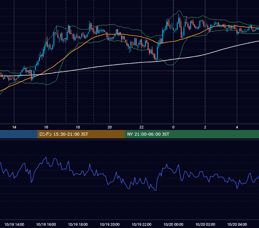Click hour label 16 on the chart axis

pyautogui.click(x=46, y=127)
